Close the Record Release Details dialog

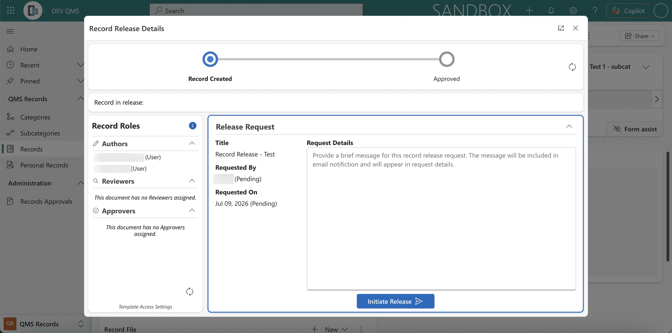coord(576,28)
